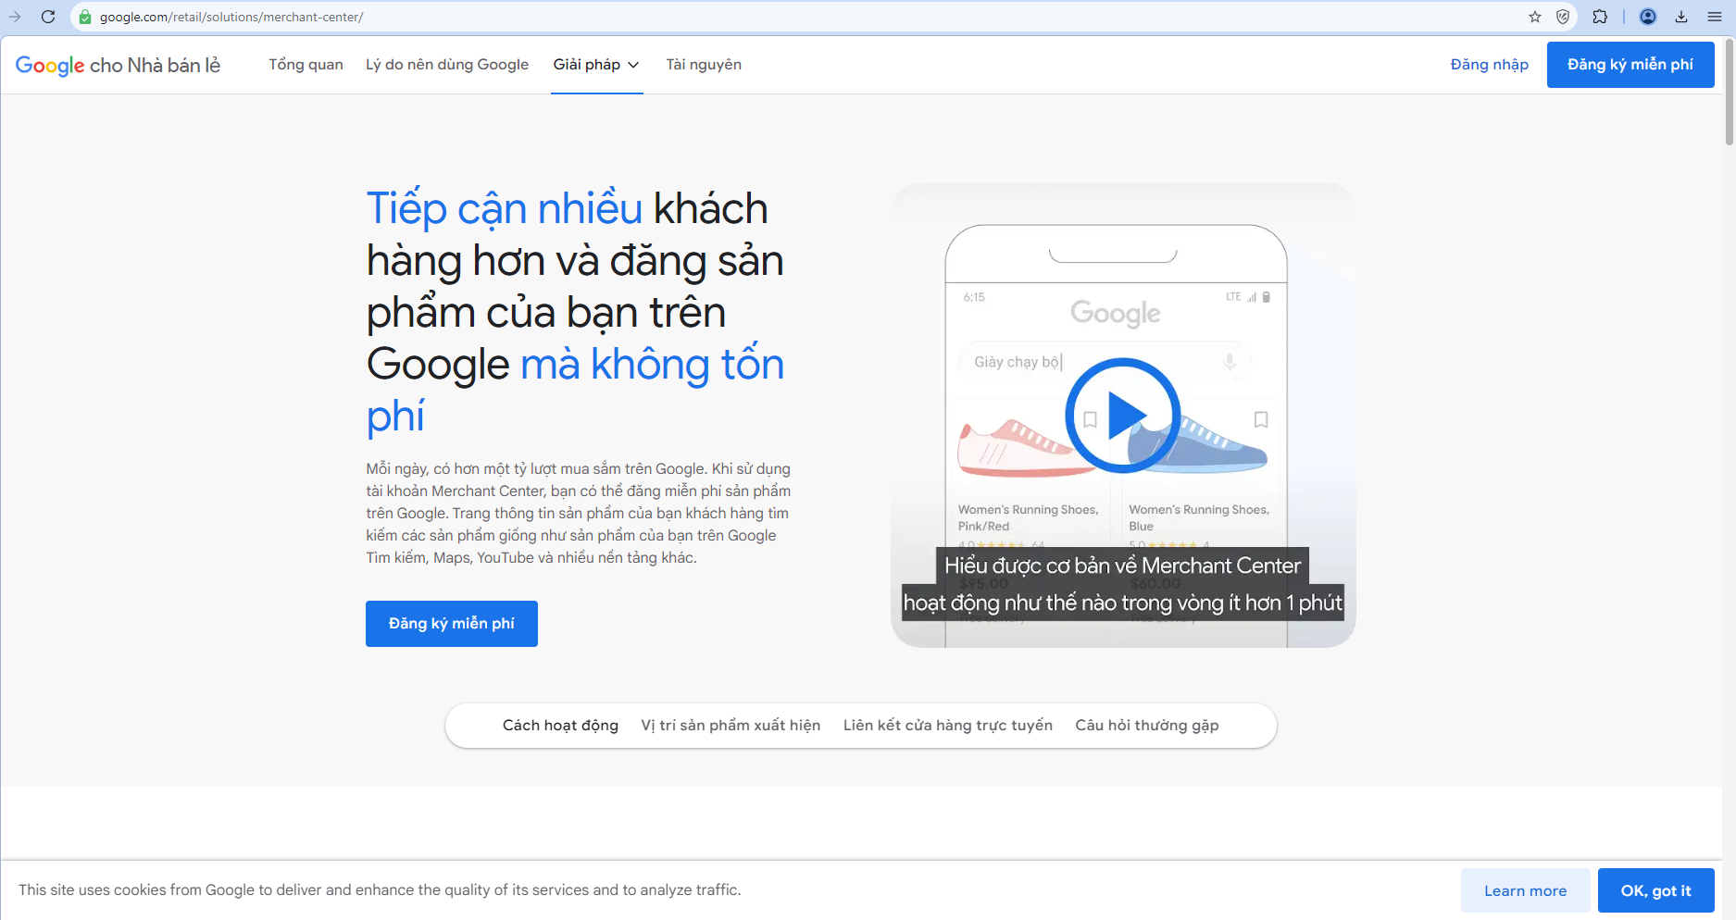
Task: Bookmark page with the star icon
Action: coord(1535,17)
